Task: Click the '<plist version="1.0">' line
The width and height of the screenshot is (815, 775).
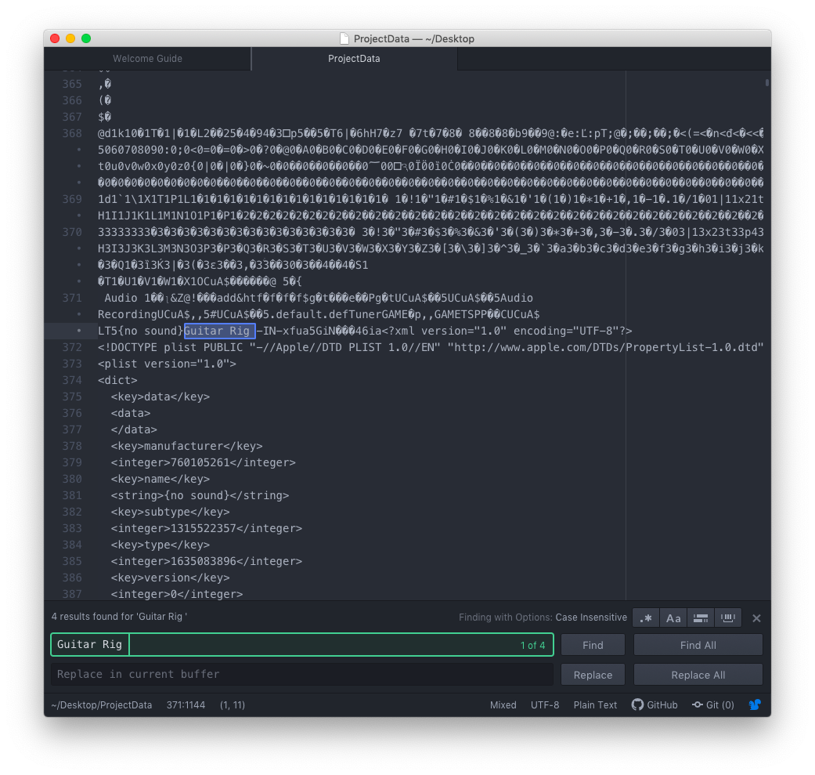Action: click(x=167, y=364)
